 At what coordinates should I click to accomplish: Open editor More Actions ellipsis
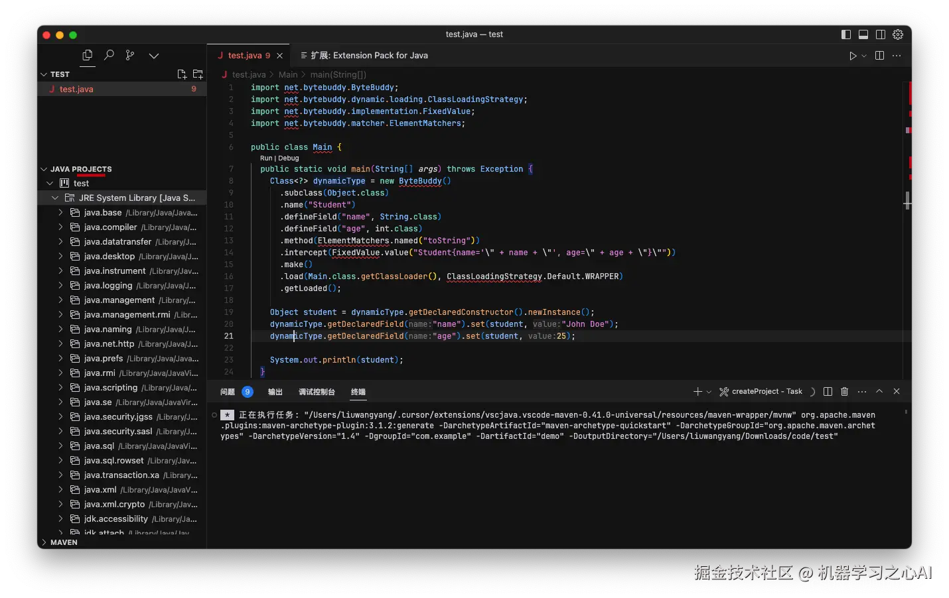click(x=897, y=56)
